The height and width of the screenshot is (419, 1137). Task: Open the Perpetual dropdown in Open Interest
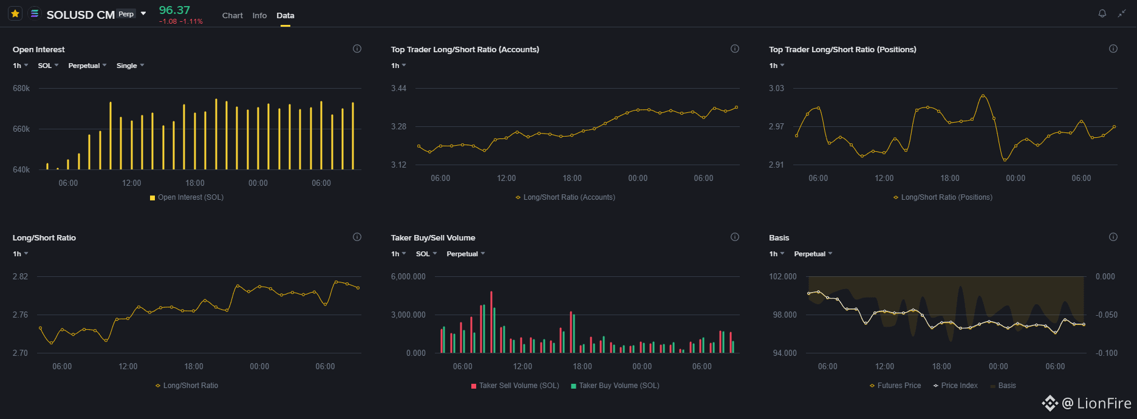coord(87,66)
